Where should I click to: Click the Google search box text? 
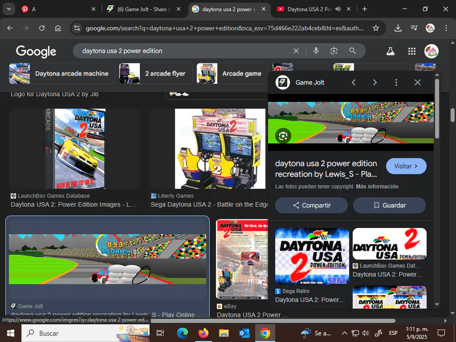[x=122, y=51]
